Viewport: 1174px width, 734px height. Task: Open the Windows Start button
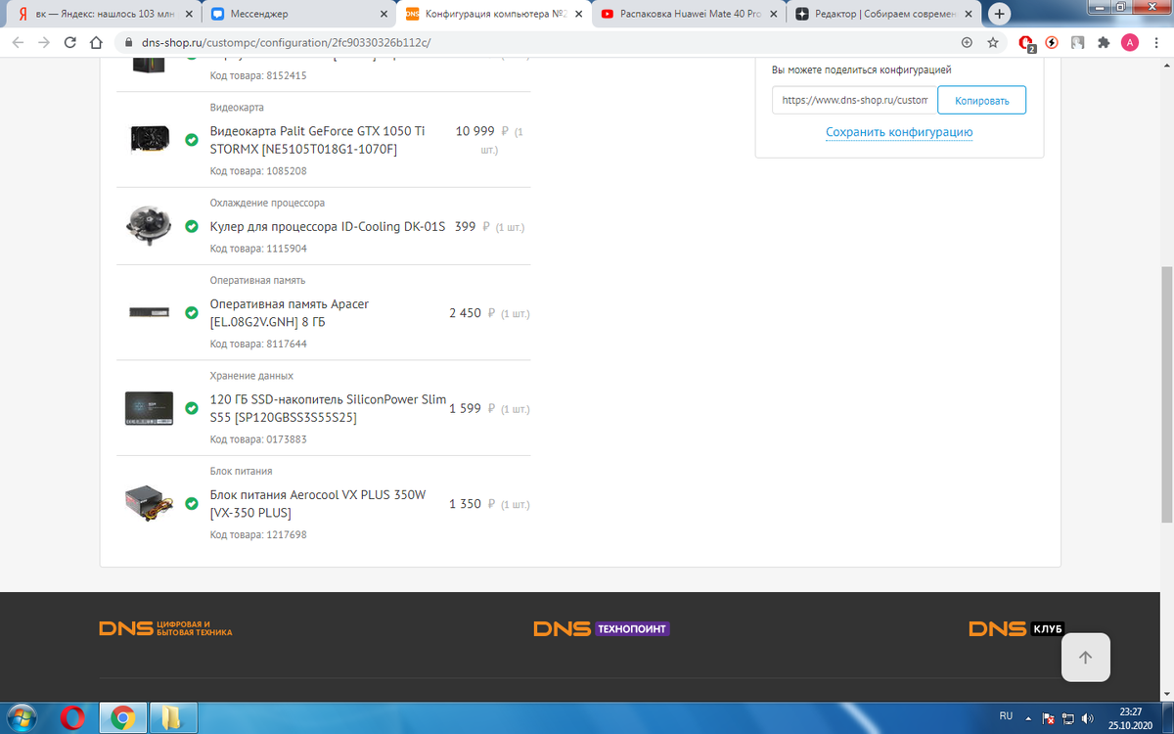22,717
